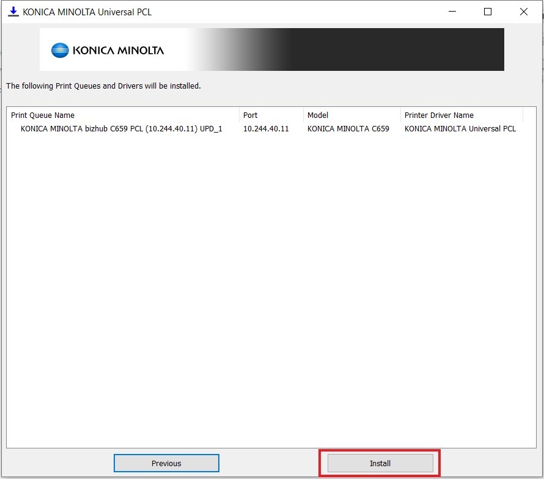This screenshot has height=479, width=544.
Task: Select the KONICA MINOLTA C659 model entry
Action: click(x=348, y=129)
